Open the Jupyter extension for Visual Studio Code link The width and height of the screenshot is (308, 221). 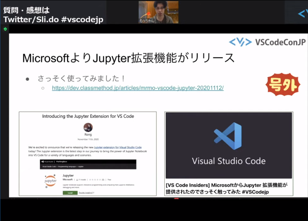tap(118, 147)
